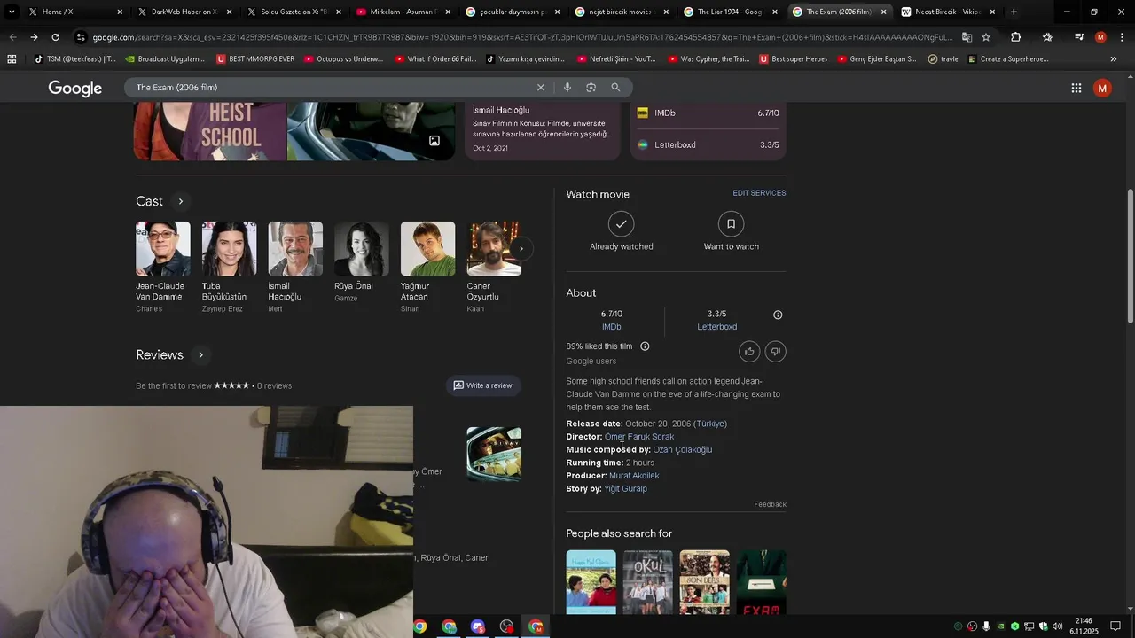Click Write a review button
Image resolution: width=1135 pixels, height=638 pixels.
pos(483,385)
